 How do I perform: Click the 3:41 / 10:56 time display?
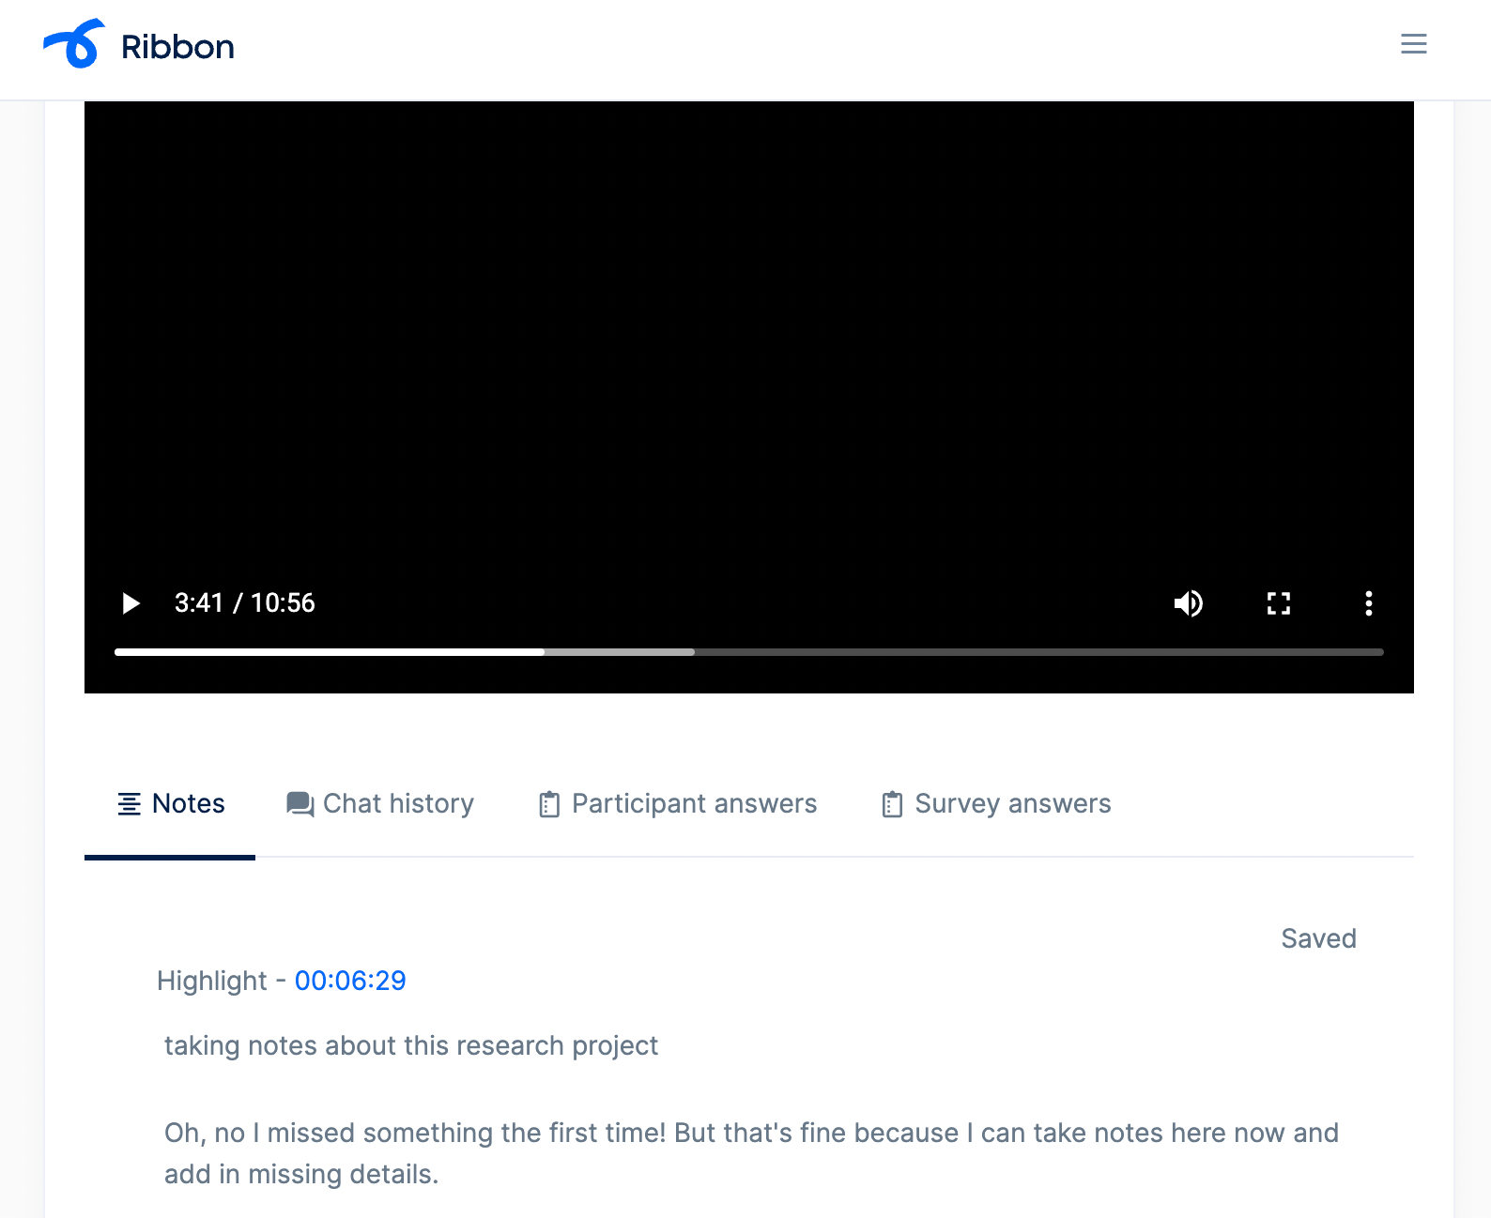click(244, 602)
